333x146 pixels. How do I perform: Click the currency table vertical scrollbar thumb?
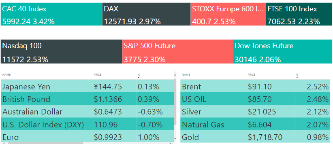click(x=175, y=102)
